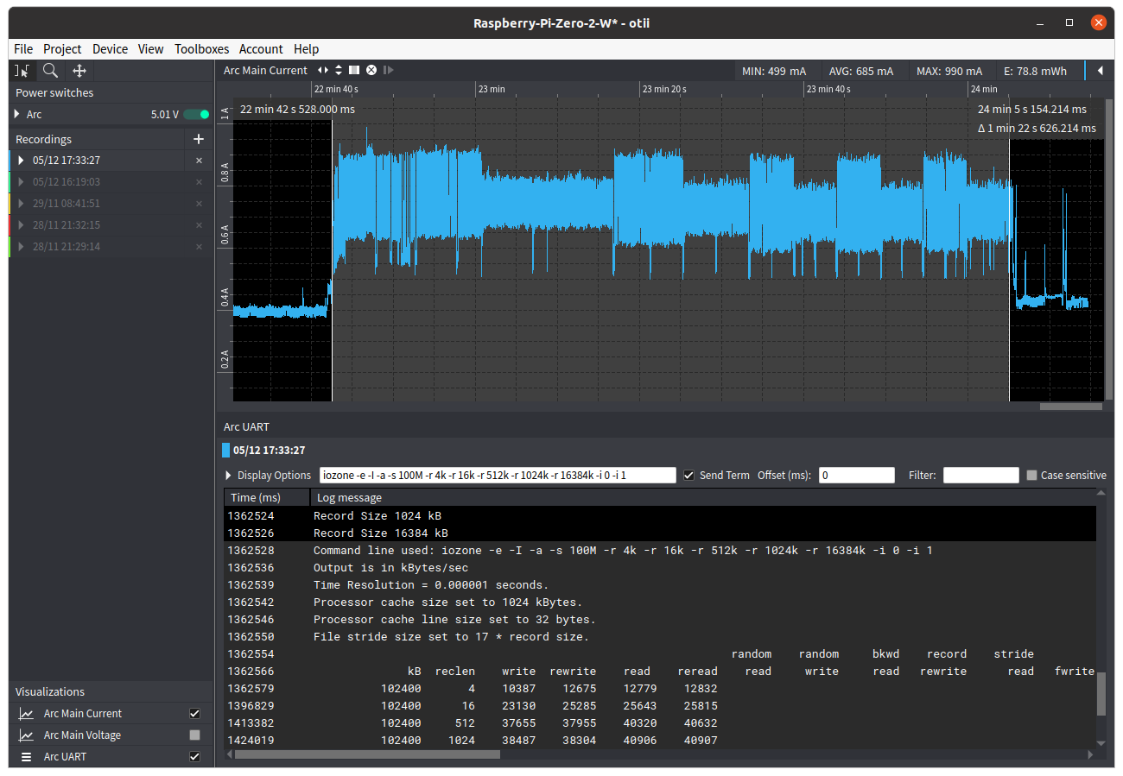Open the File menu
The width and height of the screenshot is (1123, 776).
coord(23,49)
